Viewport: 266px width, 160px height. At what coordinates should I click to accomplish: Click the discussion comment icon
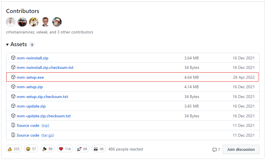pos(215,150)
